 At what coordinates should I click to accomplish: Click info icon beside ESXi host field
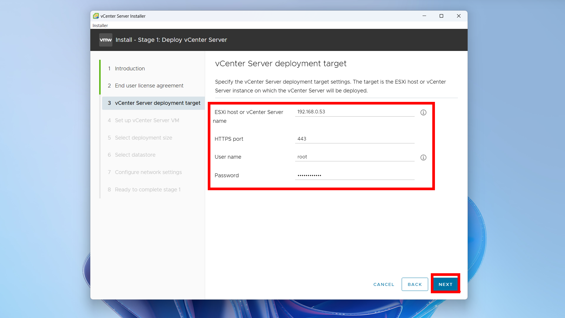click(x=423, y=112)
